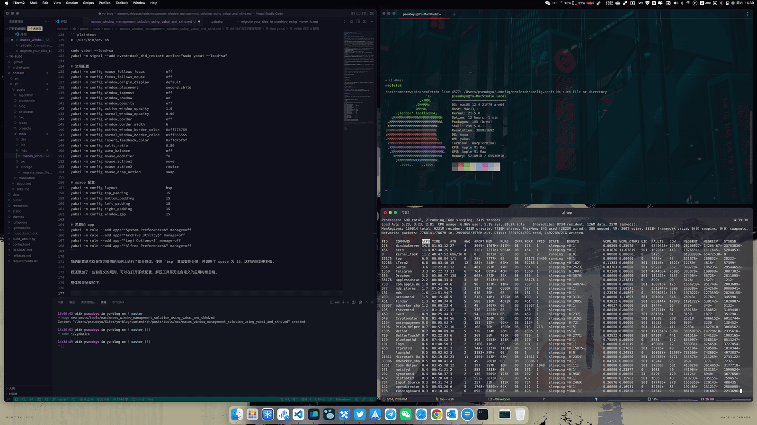The height and width of the screenshot is (425, 757).
Task: Open the Trash in the Dock
Action: 520,415
